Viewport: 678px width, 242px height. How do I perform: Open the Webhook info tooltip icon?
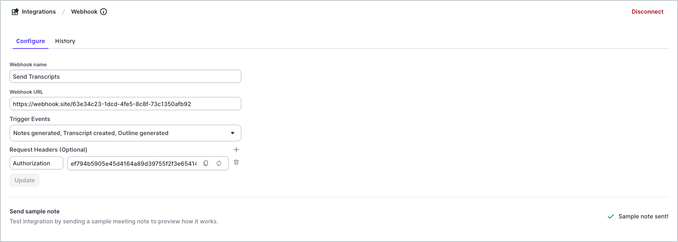[103, 12]
